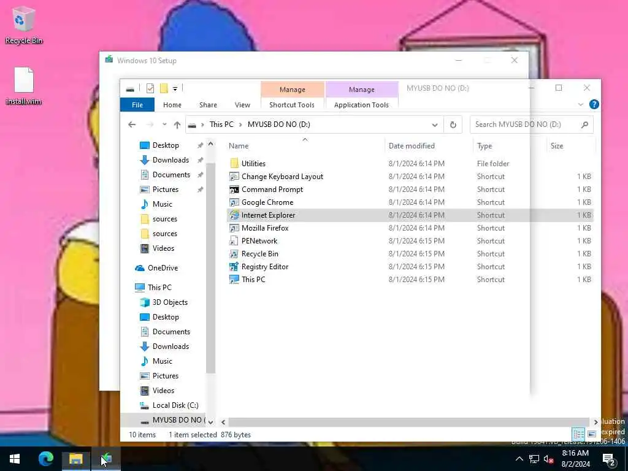Open the Application Tools tab

click(361, 104)
